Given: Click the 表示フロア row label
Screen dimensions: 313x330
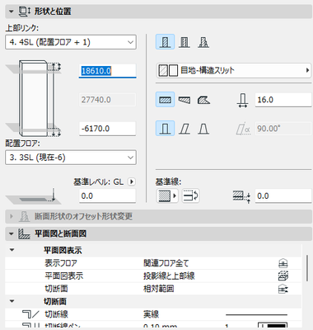Looking at the screenshot, I should 61,263.
